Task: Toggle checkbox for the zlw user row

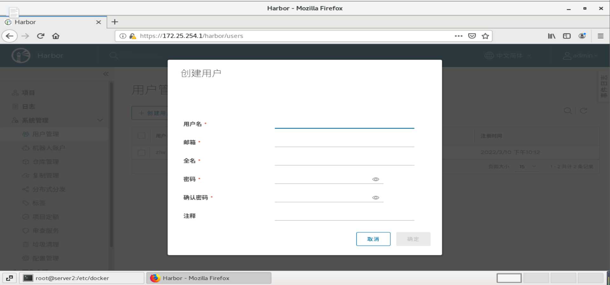Action: point(141,153)
